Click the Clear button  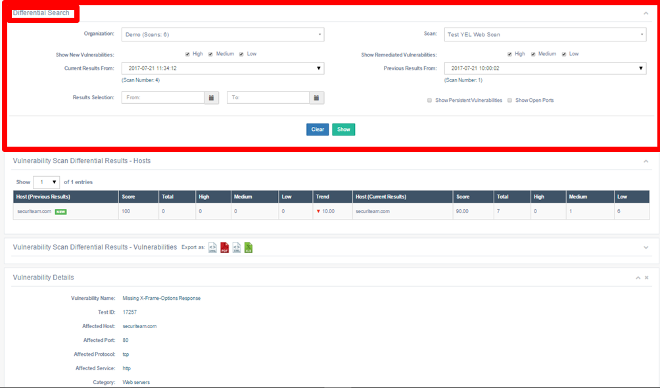point(318,130)
